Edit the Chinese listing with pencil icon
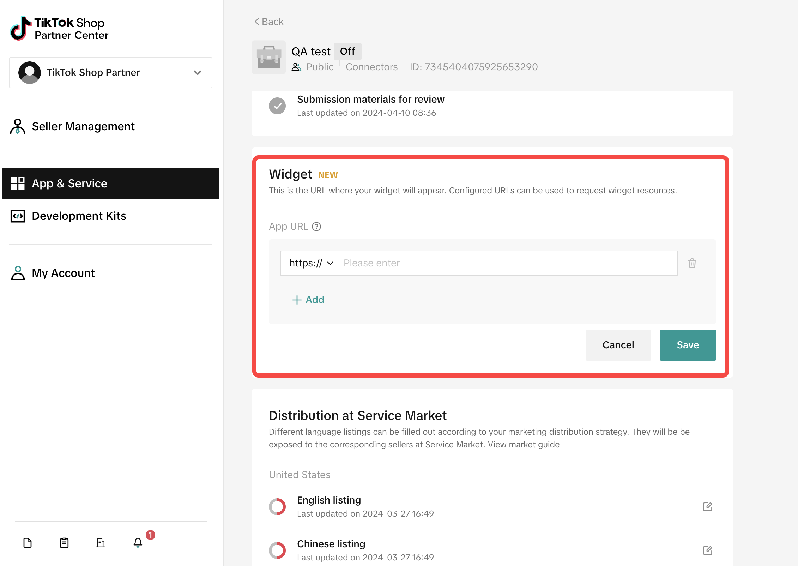The height and width of the screenshot is (566, 798). pyautogui.click(x=707, y=550)
